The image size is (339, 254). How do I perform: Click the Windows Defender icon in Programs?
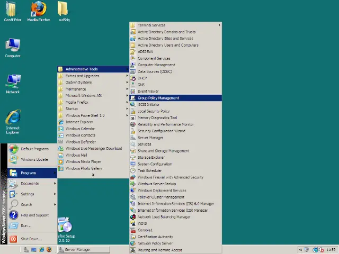coord(61,142)
